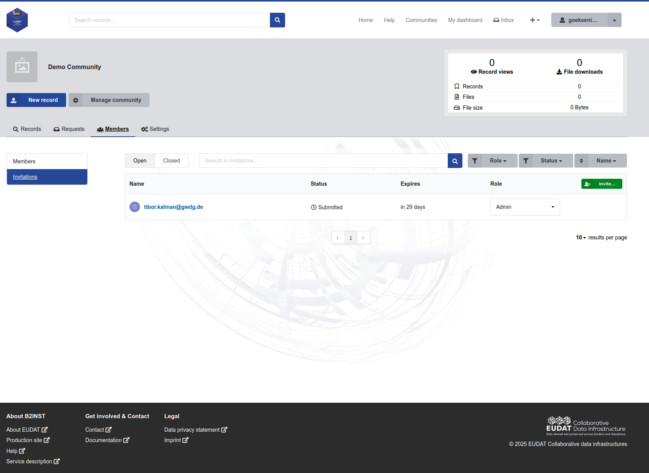
Task: Click the Manage community gear icon
Action: [76, 100]
